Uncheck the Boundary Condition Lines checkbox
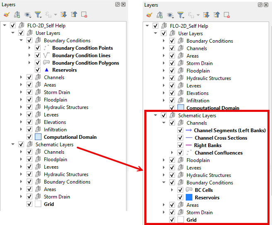The height and width of the screenshot is (225, 272). [x=38, y=56]
